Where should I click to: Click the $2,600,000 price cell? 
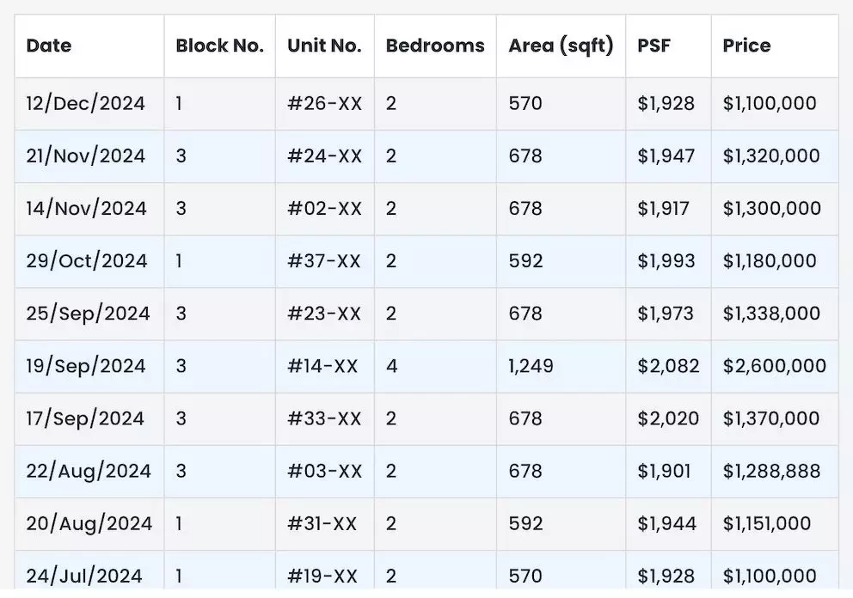(774, 366)
